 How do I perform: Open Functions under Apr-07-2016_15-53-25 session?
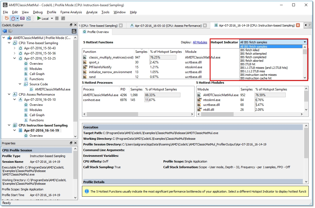37,79
